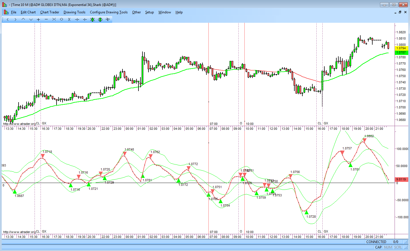
Task: Click the red sell marker labeled 1.0748
Action: pos(125,154)
